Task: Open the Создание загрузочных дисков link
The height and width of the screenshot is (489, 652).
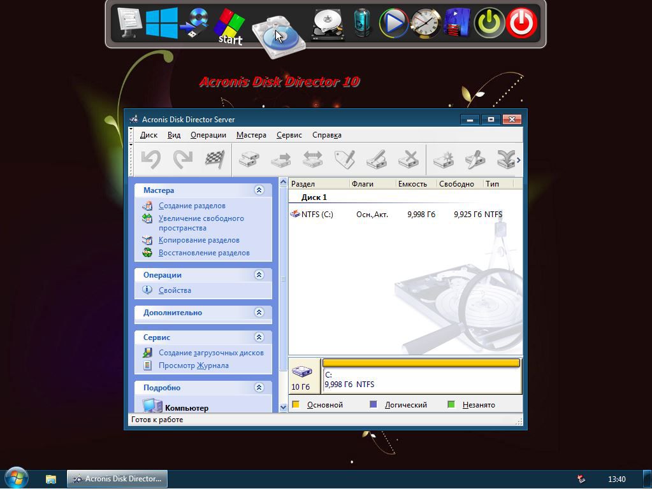Action: pos(211,353)
